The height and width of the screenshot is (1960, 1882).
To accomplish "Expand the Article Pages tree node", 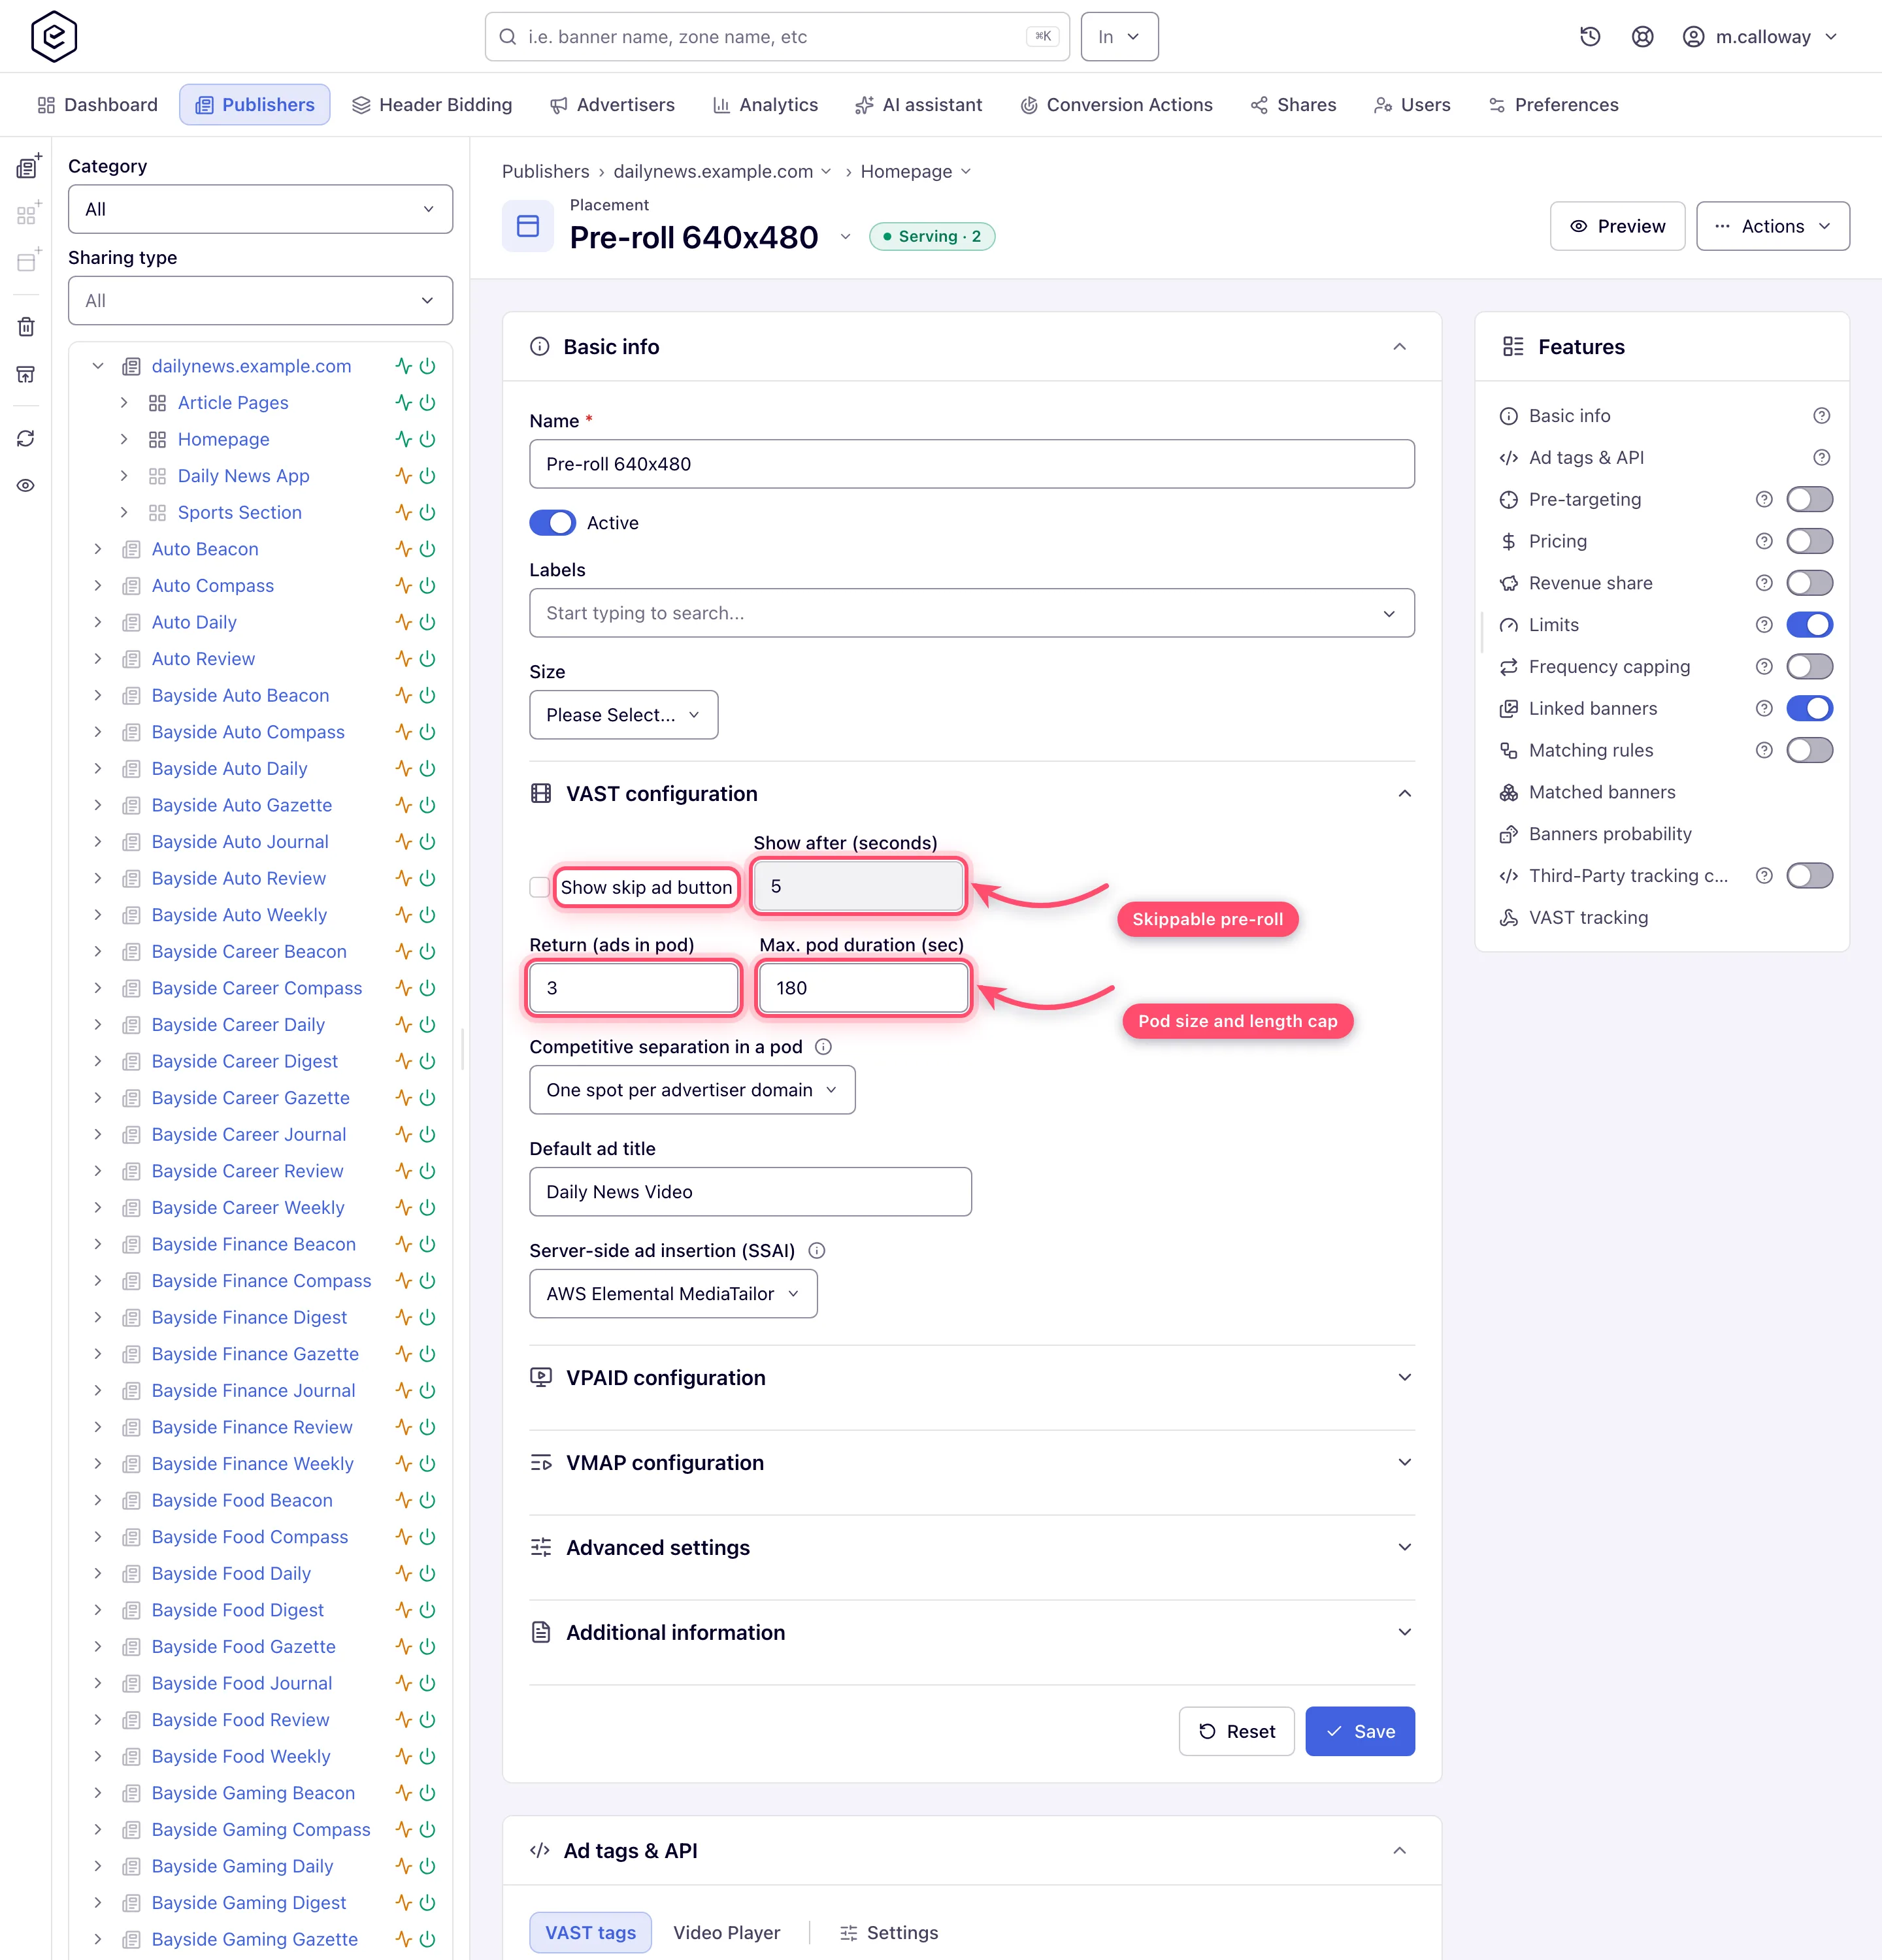I will (x=124, y=403).
